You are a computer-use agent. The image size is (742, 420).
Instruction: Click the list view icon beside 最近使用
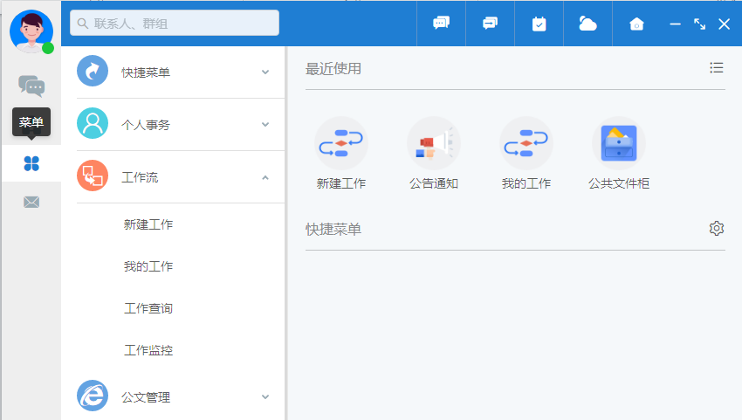[x=717, y=68]
